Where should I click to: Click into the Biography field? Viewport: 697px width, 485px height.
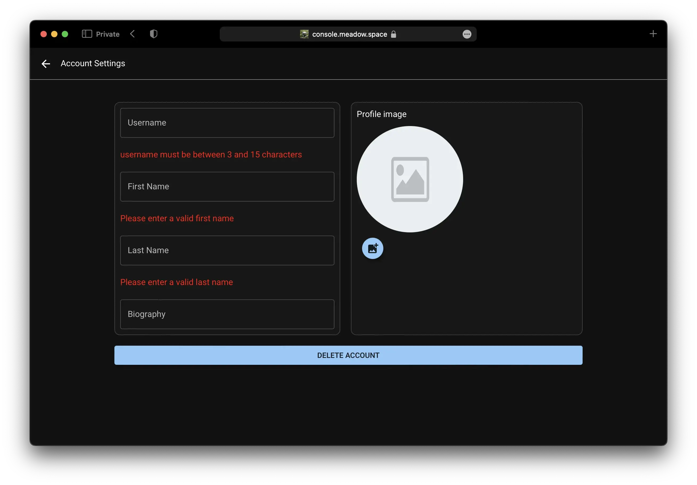[x=227, y=314]
